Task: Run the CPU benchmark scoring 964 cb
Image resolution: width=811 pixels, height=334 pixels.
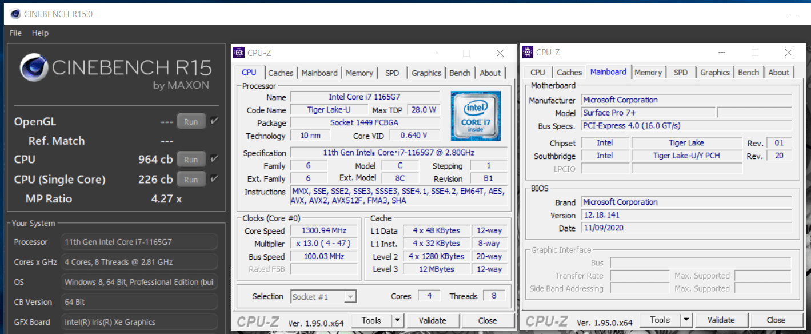Action: pyautogui.click(x=191, y=160)
